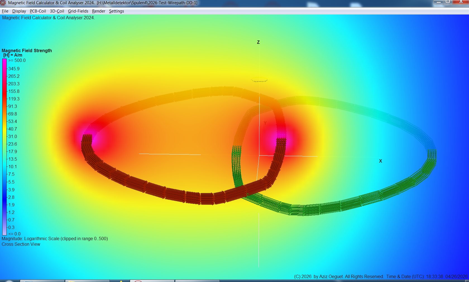The width and height of the screenshot is (469, 282).
Task: Click the coil application icon in the title bar
Action: tap(3, 3)
